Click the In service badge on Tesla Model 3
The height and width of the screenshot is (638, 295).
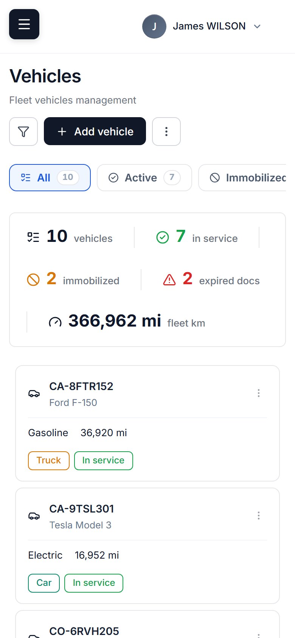click(94, 583)
